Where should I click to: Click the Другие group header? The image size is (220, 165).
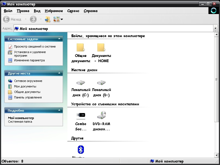(x=77, y=138)
